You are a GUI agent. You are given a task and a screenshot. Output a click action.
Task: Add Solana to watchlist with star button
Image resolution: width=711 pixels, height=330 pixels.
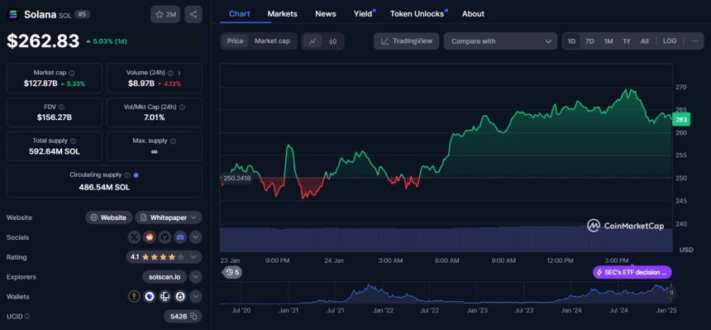(x=165, y=15)
